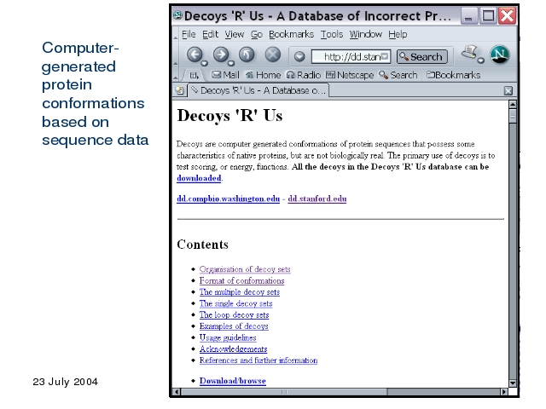Click the Back navigation arrow
546x409 pixels.
[195, 56]
